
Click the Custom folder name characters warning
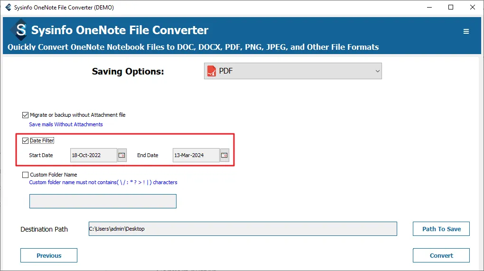[103, 182]
